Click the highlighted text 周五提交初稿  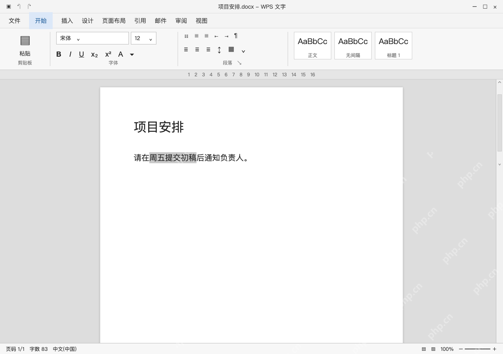point(173,158)
